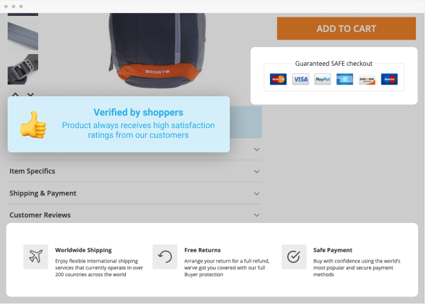425x304 pixels.
Task: Click the Safe Payment checkmark icon
Action: click(x=293, y=256)
